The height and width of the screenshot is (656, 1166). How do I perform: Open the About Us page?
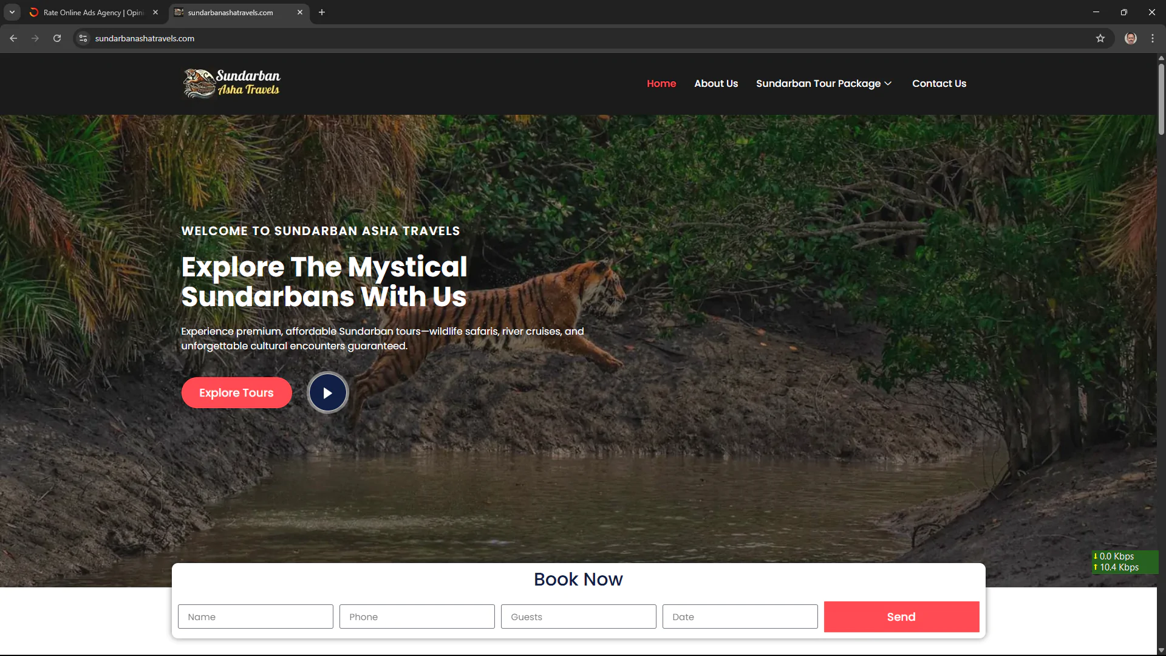[x=716, y=83]
